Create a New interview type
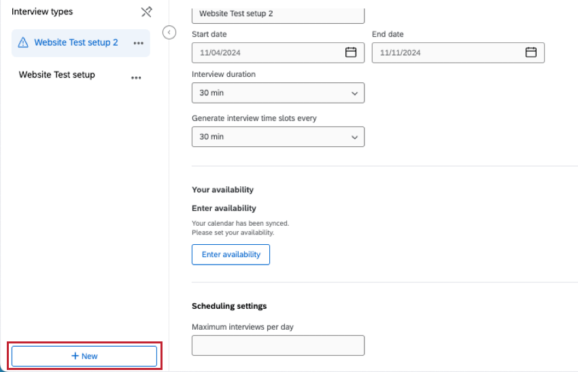The image size is (578, 372). point(84,356)
